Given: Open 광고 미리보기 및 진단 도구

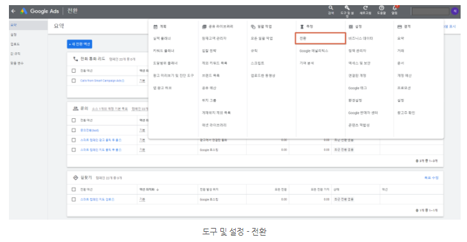Looking at the screenshot, I should [x=173, y=75].
